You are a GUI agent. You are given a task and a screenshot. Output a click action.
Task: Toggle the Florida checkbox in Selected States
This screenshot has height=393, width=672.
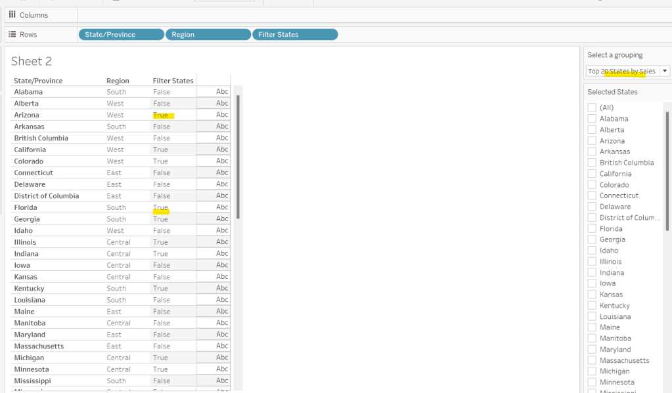tap(592, 229)
